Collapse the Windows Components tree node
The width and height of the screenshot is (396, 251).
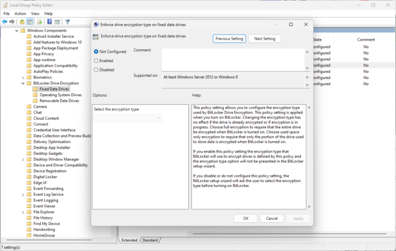click(16, 31)
